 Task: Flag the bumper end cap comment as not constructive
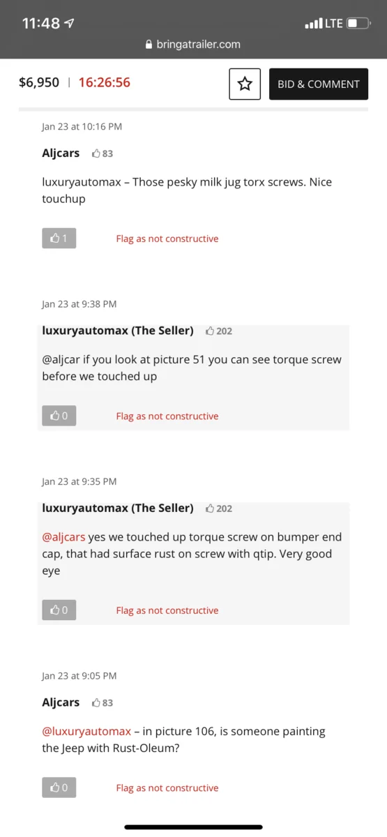pyautogui.click(x=167, y=610)
